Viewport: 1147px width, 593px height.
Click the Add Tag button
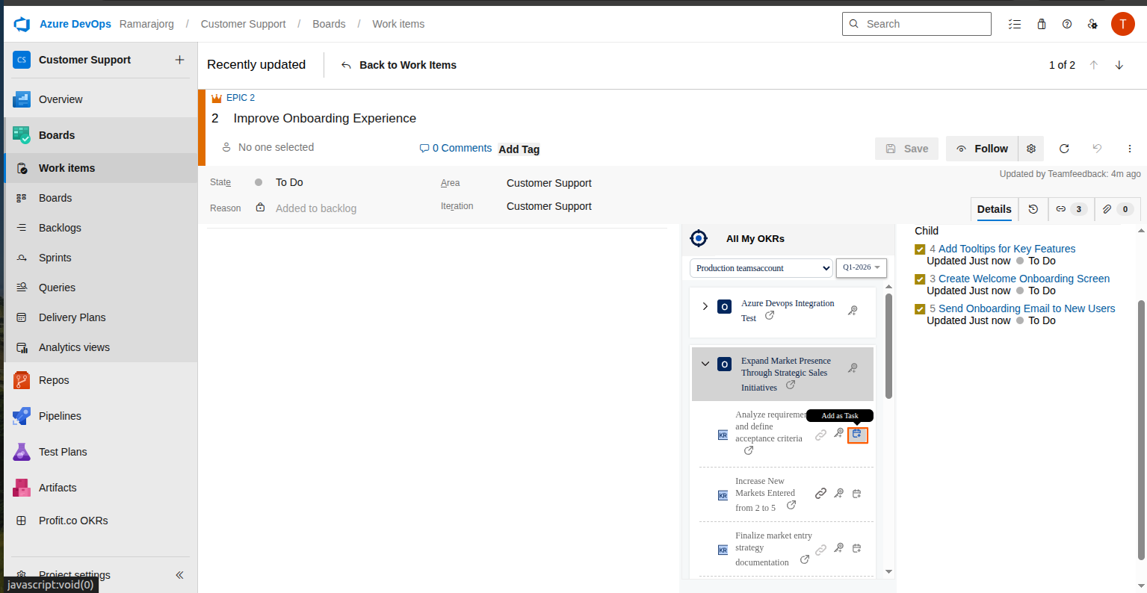[519, 149]
